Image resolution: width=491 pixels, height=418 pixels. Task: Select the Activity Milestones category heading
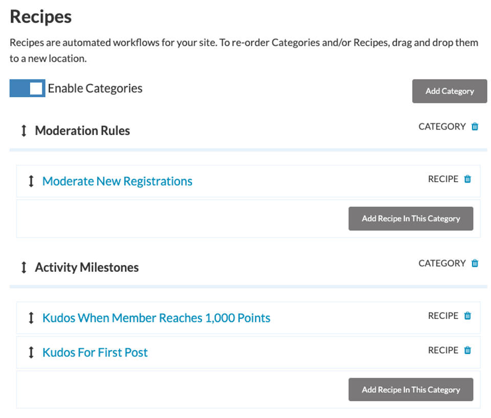[x=86, y=267]
